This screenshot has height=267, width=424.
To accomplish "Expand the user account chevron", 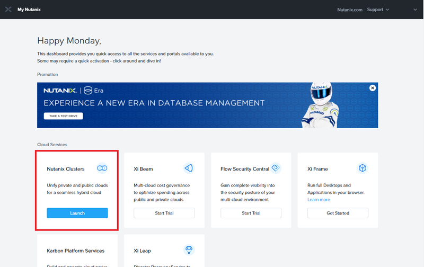I will 415,10.
